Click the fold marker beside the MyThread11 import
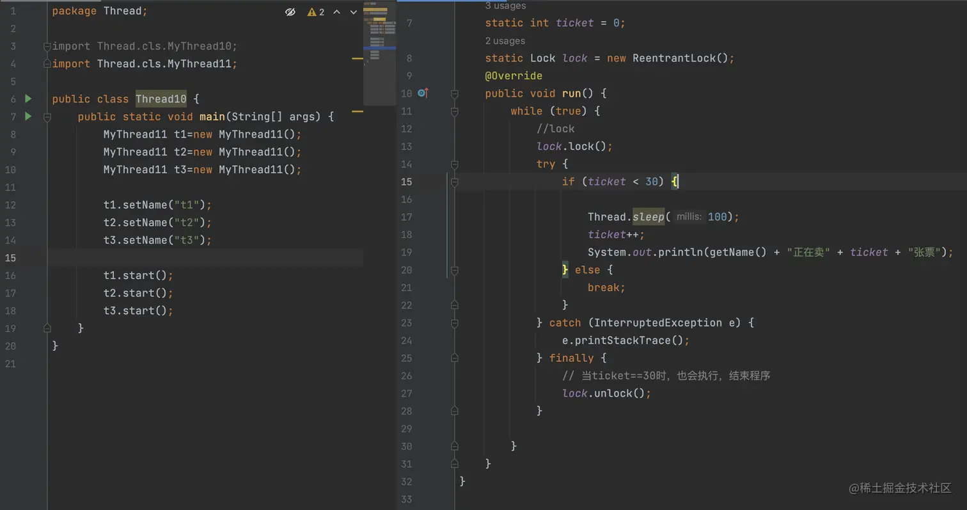Screen dimensions: 967x510 (47, 64)
